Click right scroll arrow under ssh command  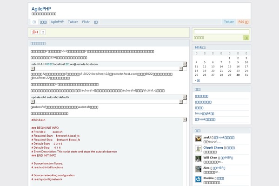tap(181, 68)
